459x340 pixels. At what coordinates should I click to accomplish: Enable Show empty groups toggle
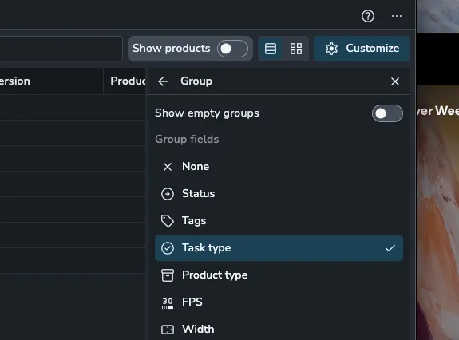387,113
